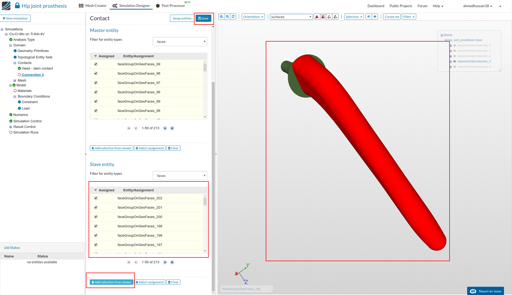Click the SimScale logo icon
Viewport: 512px width, 295px height.
6,6
